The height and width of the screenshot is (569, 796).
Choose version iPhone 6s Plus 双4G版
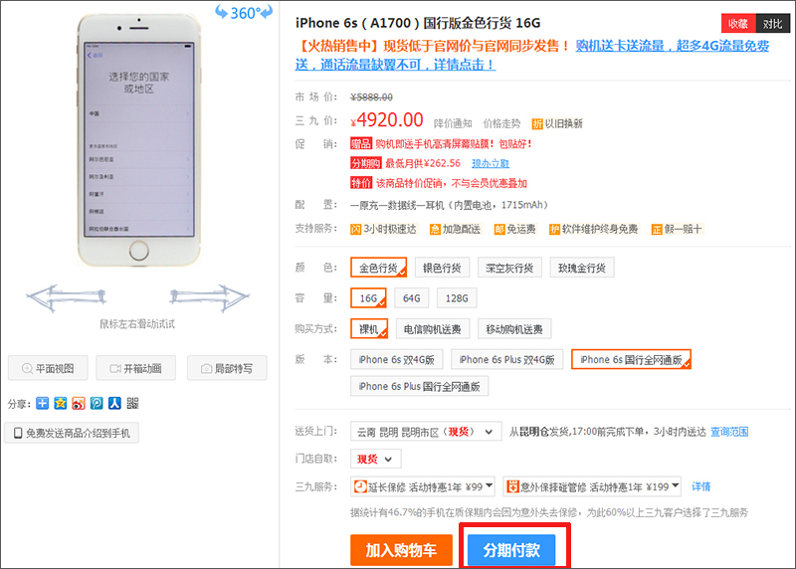coord(507,359)
